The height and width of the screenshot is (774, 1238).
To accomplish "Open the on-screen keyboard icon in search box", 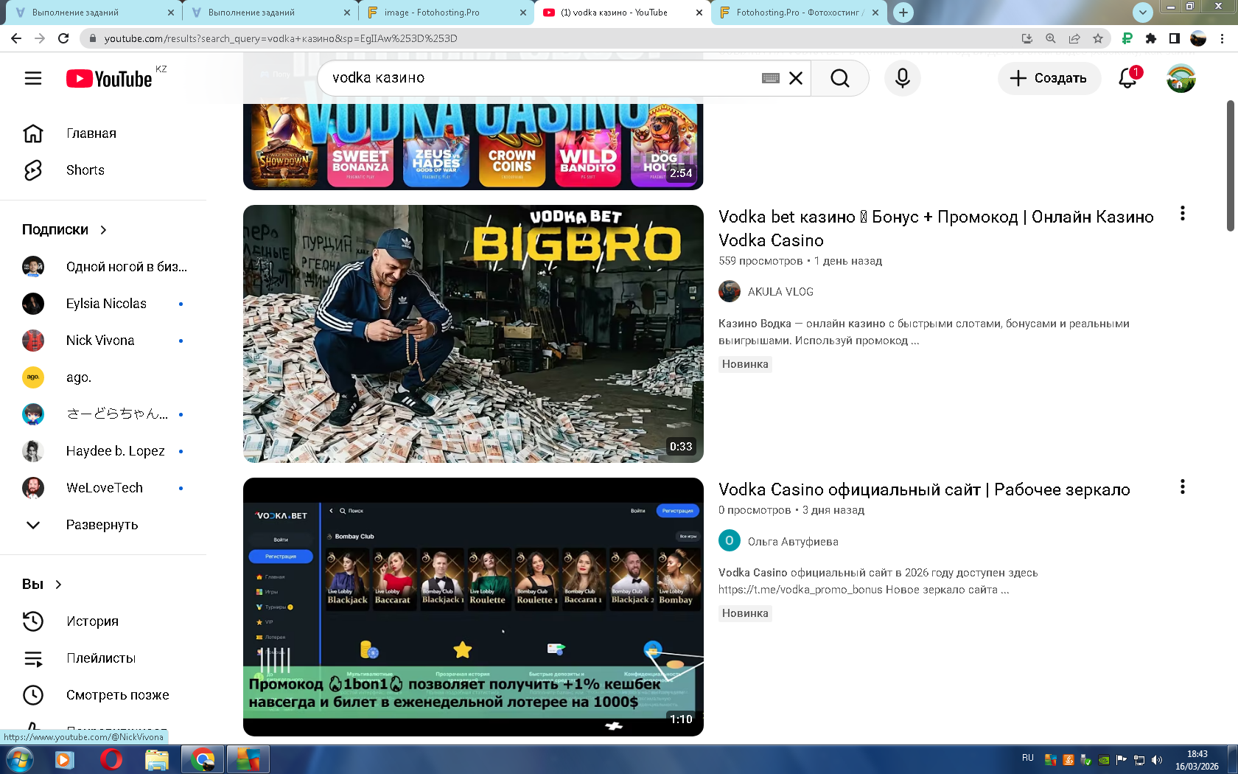I will pos(770,78).
